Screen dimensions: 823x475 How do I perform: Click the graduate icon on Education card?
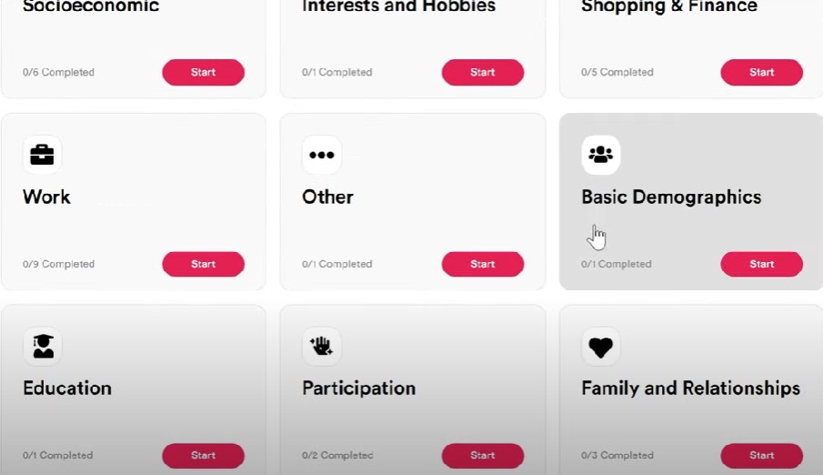tap(43, 347)
